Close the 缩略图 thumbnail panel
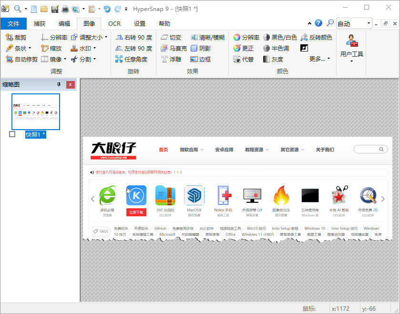The height and width of the screenshot is (314, 400). (x=71, y=85)
